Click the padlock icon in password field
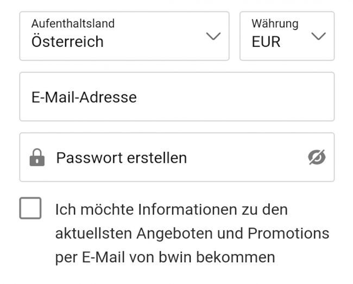 click(37, 158)
